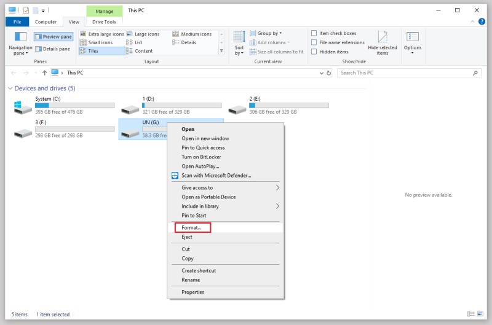This screenshot has width=492, height=325.
Task: Expand the Give access to submenu
Action: coord(277,188)
